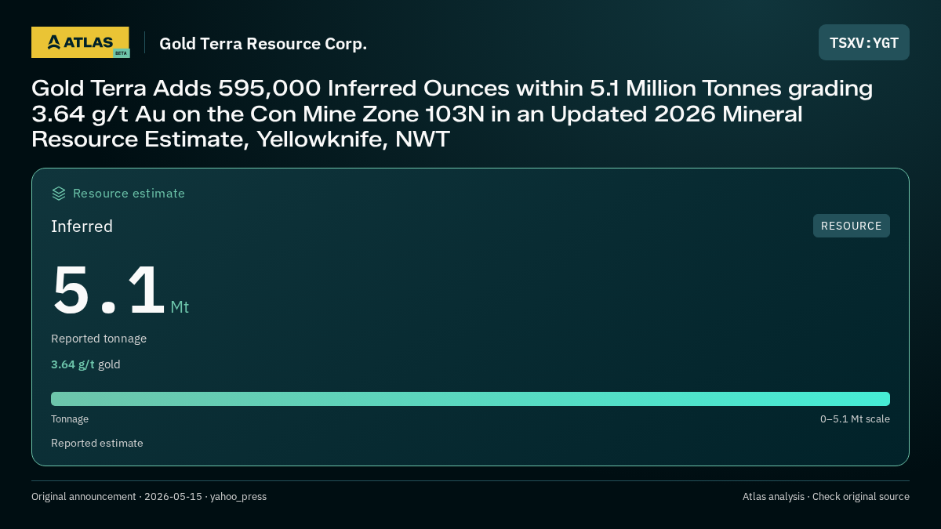This screenshot has height=529, width=941.
Task: Click the Original announcement 2026-05-15 footer
Action: (149, 497)
